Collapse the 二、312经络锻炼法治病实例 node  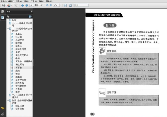point(8,29)
